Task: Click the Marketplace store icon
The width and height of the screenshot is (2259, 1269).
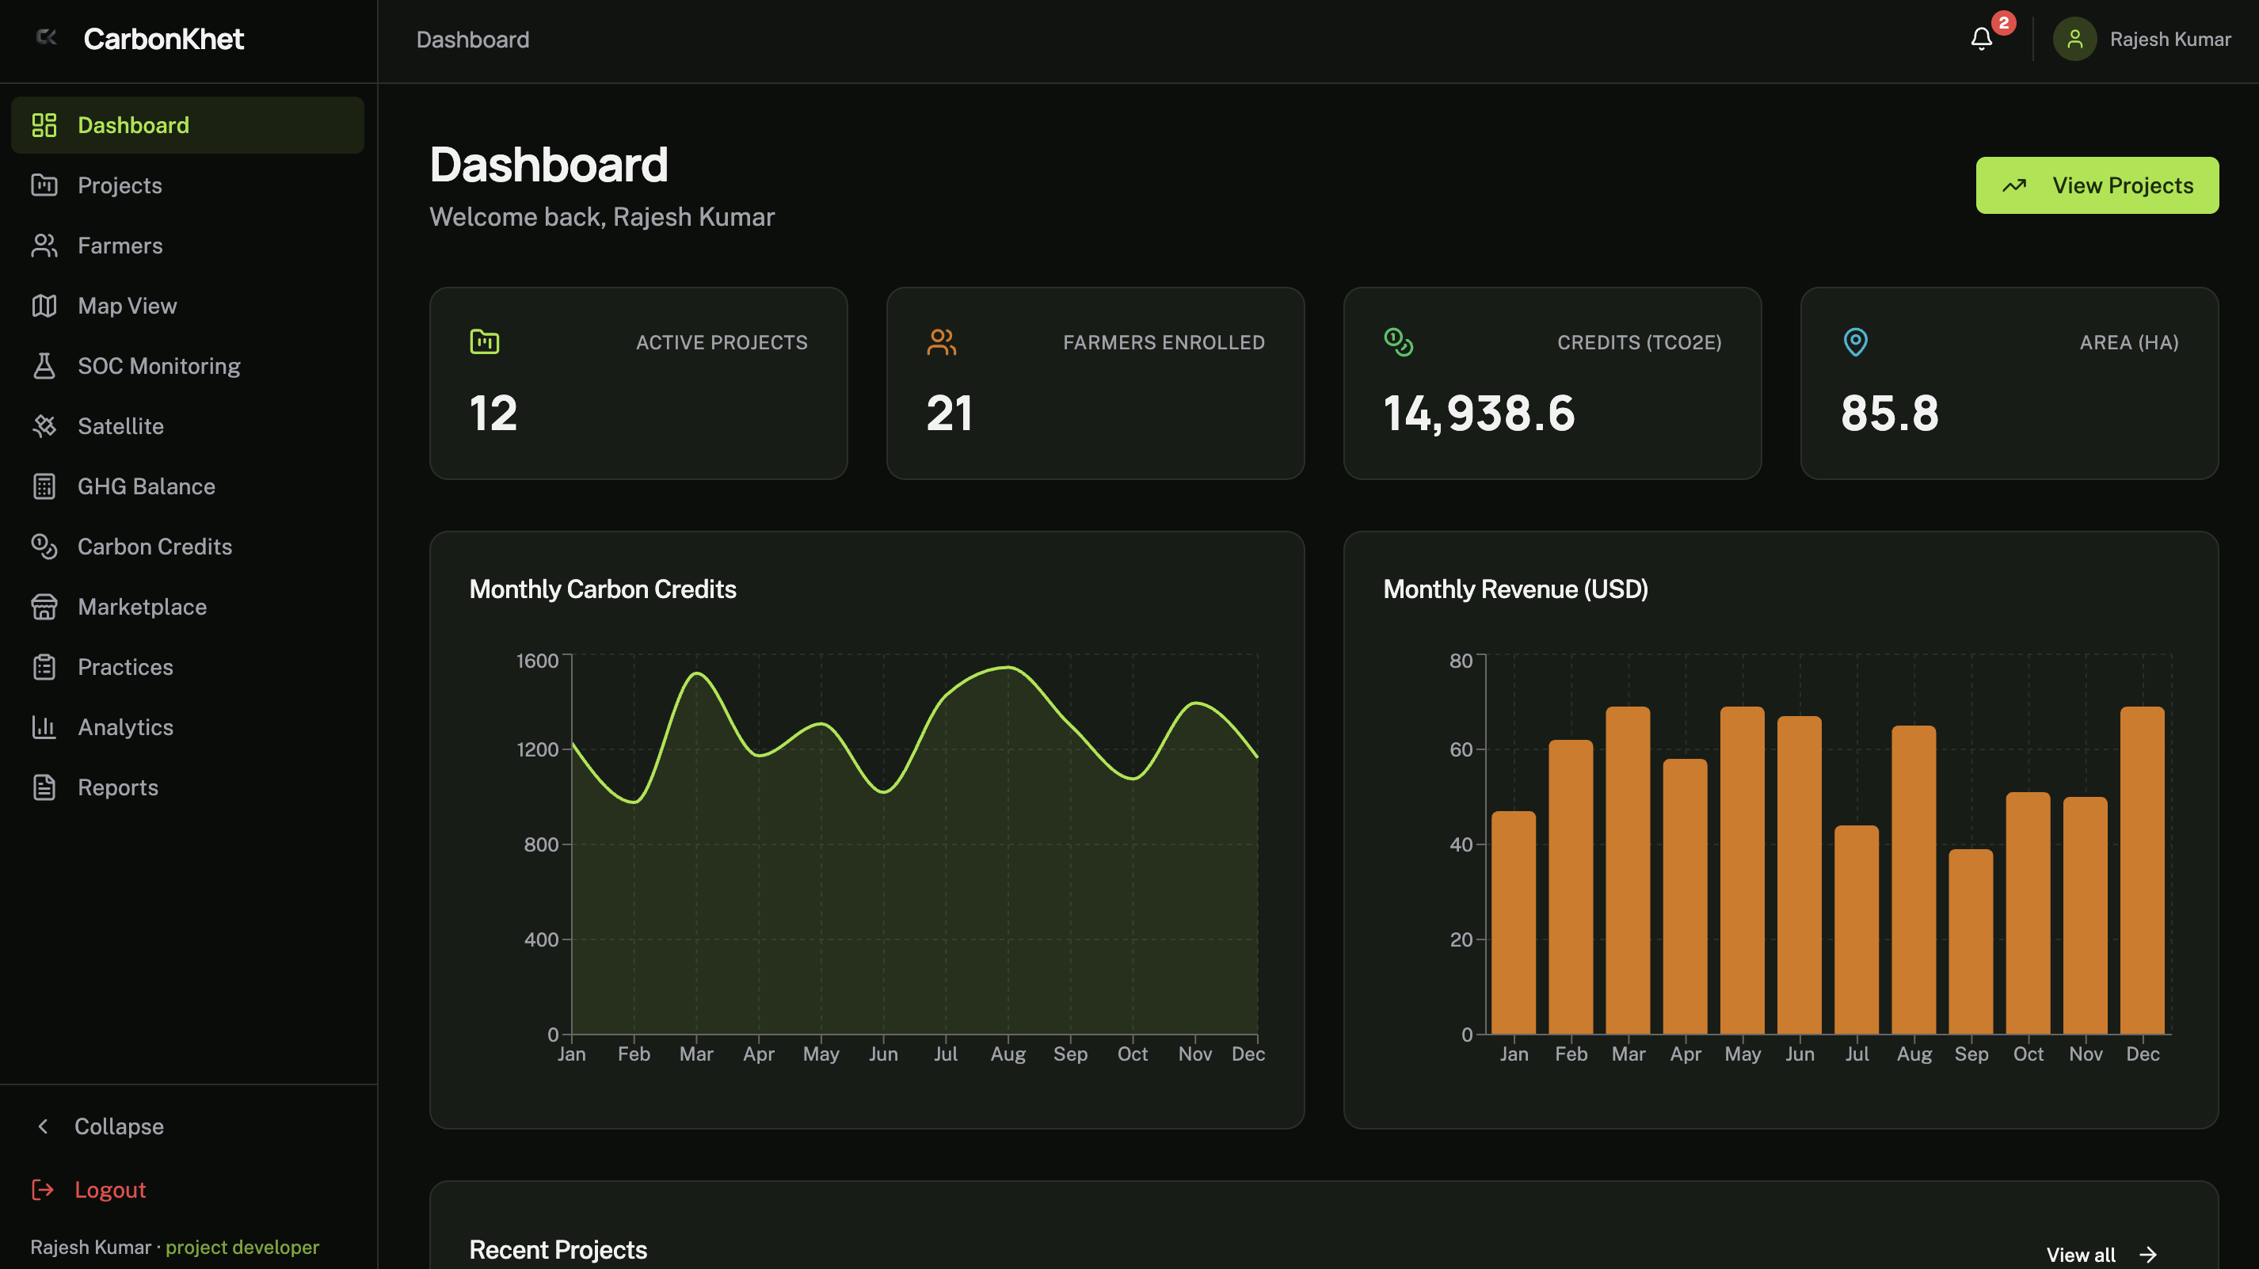Action: (44, 607)
